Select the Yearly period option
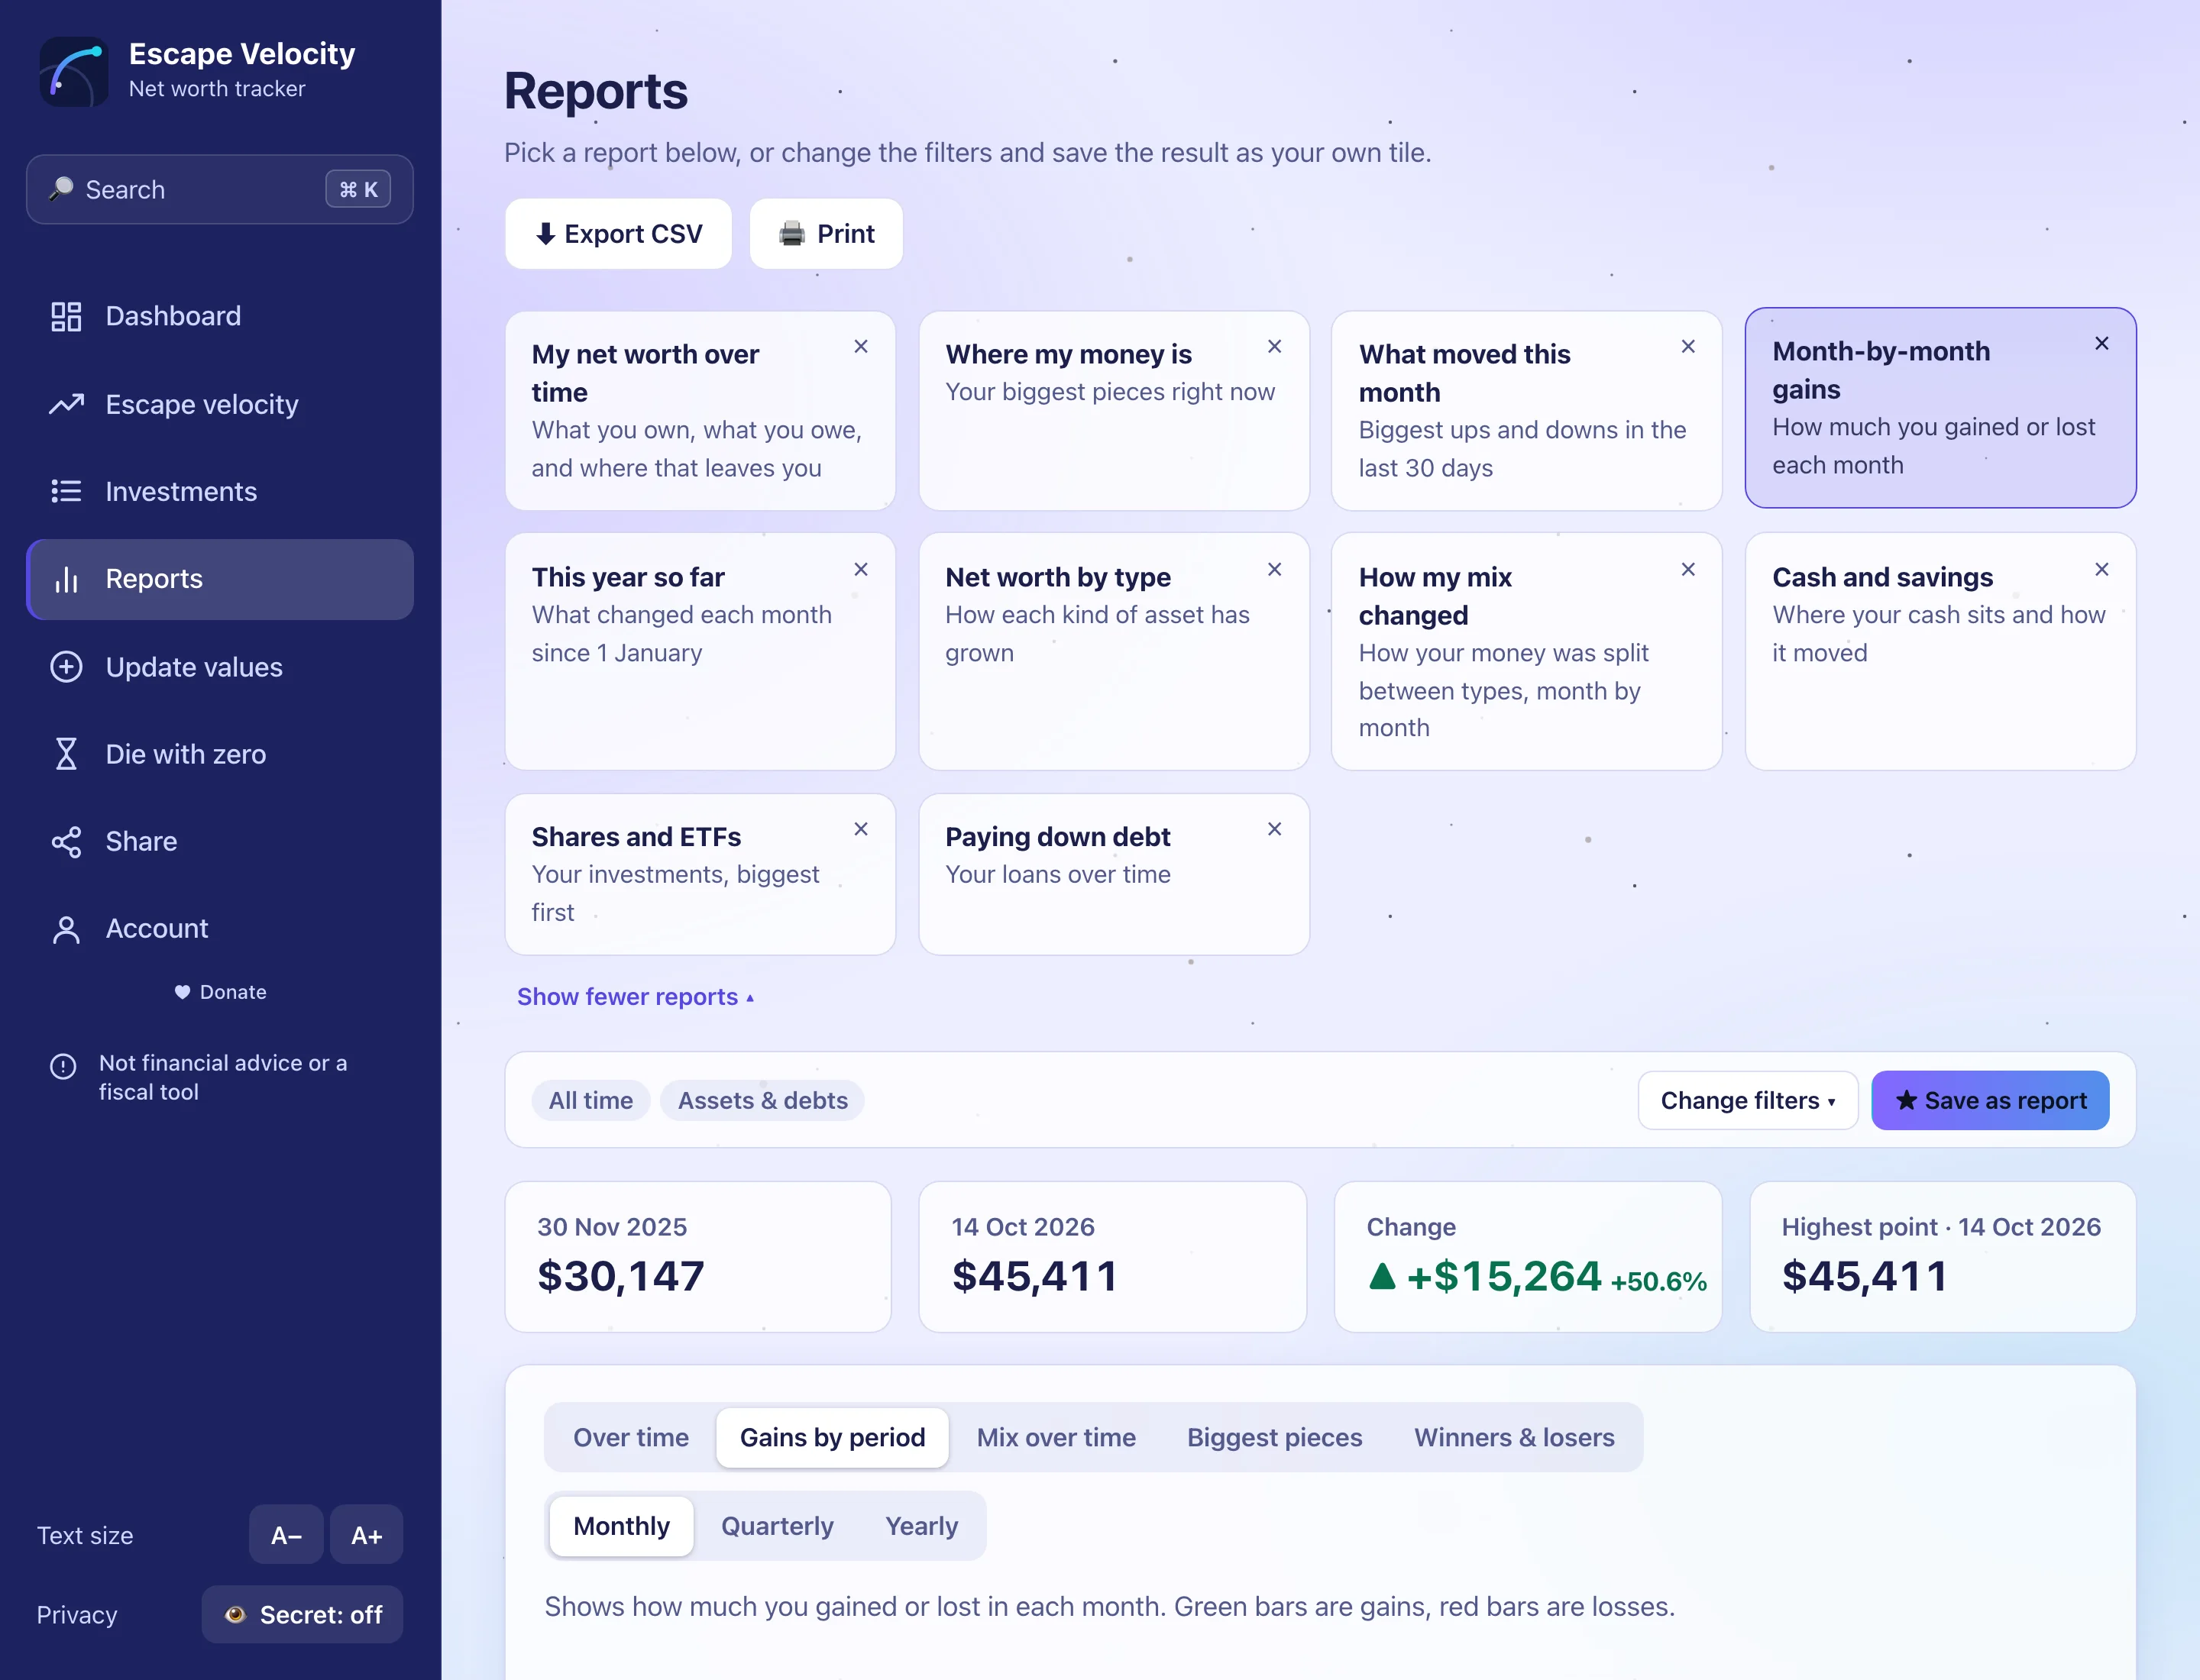 coord(921,1527)
